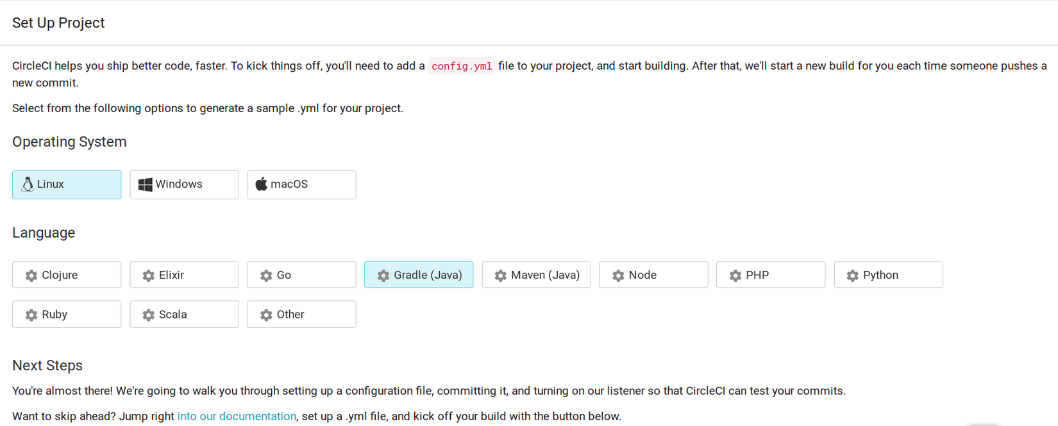
Task: Click the gear icon beside Scala
Action: click(x=148, y=315)
